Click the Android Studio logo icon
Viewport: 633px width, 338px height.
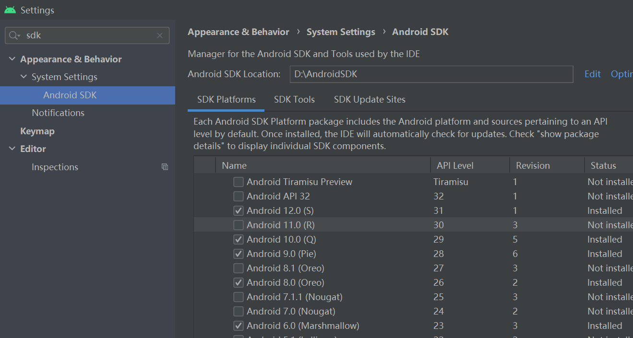pyautogui.click(x=10, y=10)
